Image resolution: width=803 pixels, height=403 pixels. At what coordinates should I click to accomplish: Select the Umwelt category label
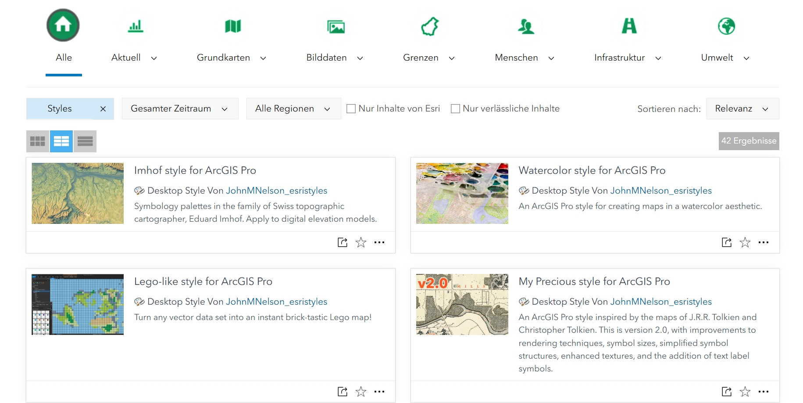click(x=717, y=58)
